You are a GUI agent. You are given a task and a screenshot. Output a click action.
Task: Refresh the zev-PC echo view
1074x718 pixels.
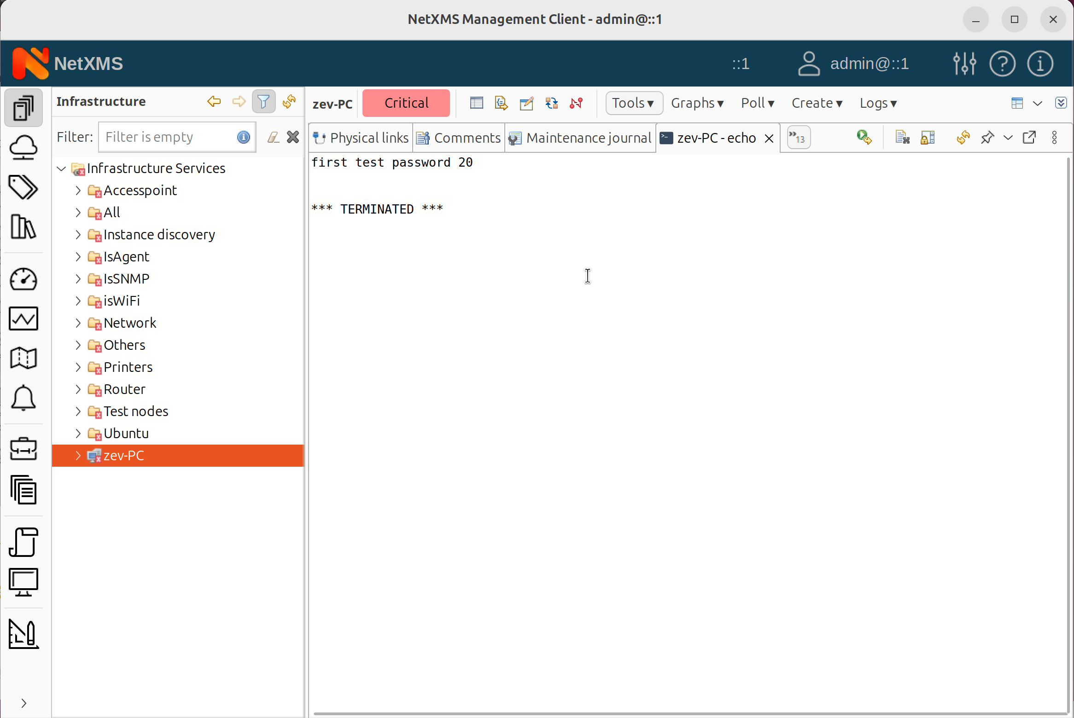tap(963, 137)
